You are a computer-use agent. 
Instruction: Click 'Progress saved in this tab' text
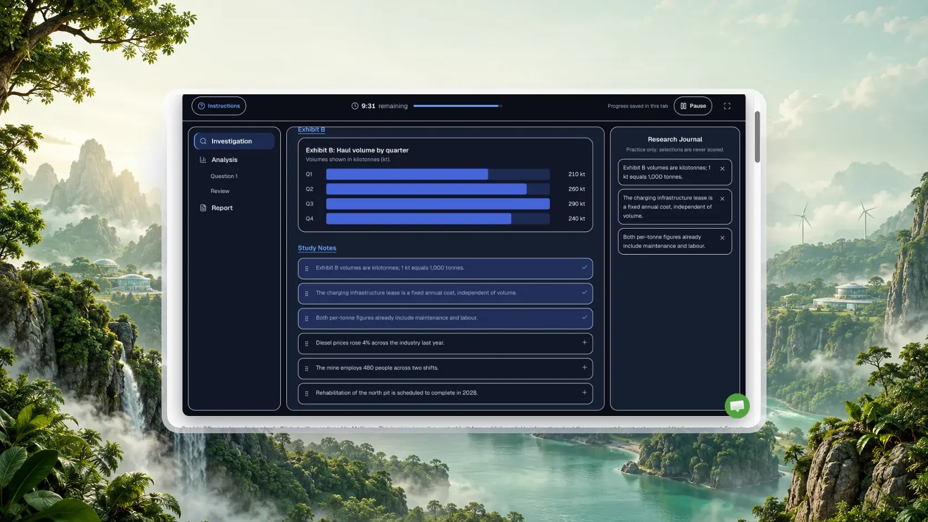click(x=638, y=106)
